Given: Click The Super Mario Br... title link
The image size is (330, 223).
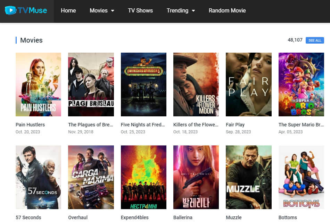Looking at the screenshot, I should pos(301,125).
